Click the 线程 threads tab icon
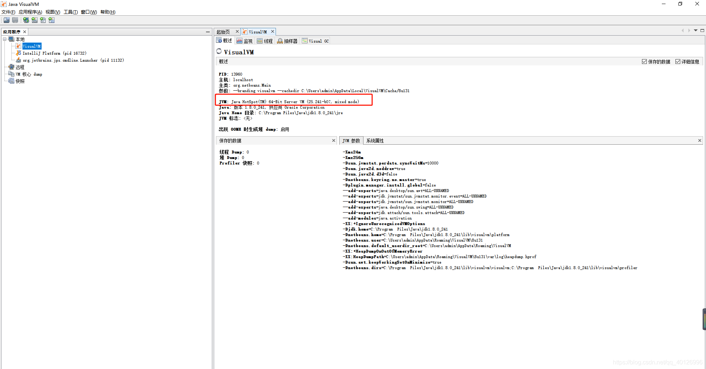 point(260,41)
